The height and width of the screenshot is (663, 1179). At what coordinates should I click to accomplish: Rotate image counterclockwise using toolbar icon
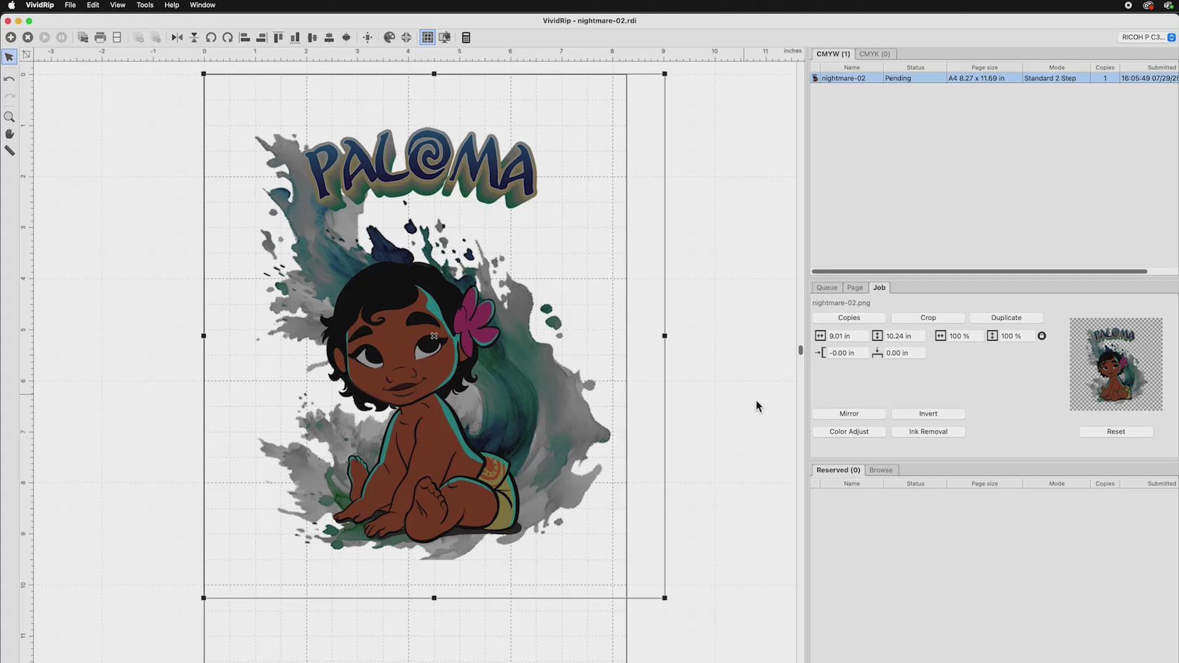point(211,37)
